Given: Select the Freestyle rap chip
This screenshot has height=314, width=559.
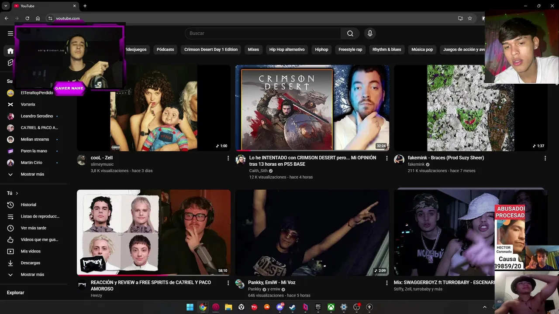Looking at the screenshot, I should [x=350, y=49].
